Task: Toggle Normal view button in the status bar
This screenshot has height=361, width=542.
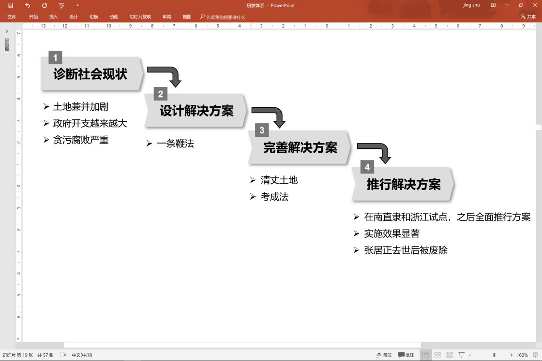Action: click(426, 355)
